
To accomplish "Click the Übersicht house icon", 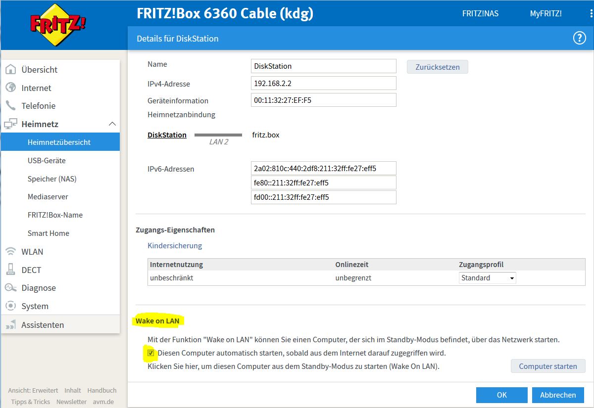I will tap(10, 70).
